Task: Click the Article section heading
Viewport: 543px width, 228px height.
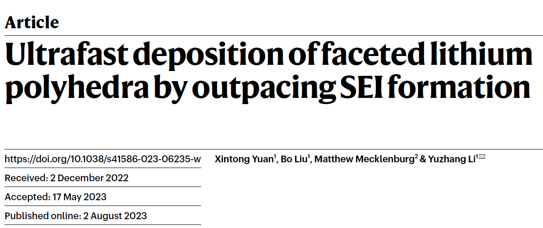Action: click(x=32, y=22)
